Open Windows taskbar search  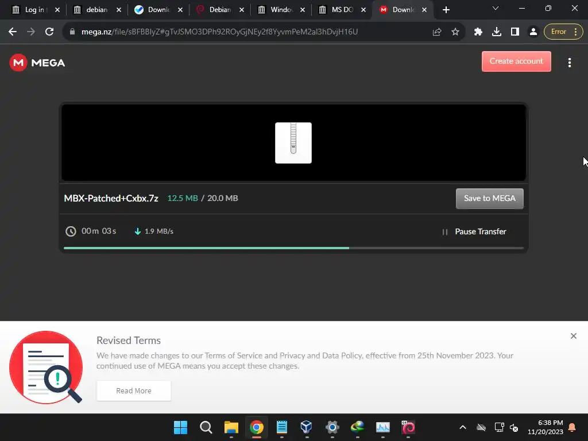(x=206, y=427)
